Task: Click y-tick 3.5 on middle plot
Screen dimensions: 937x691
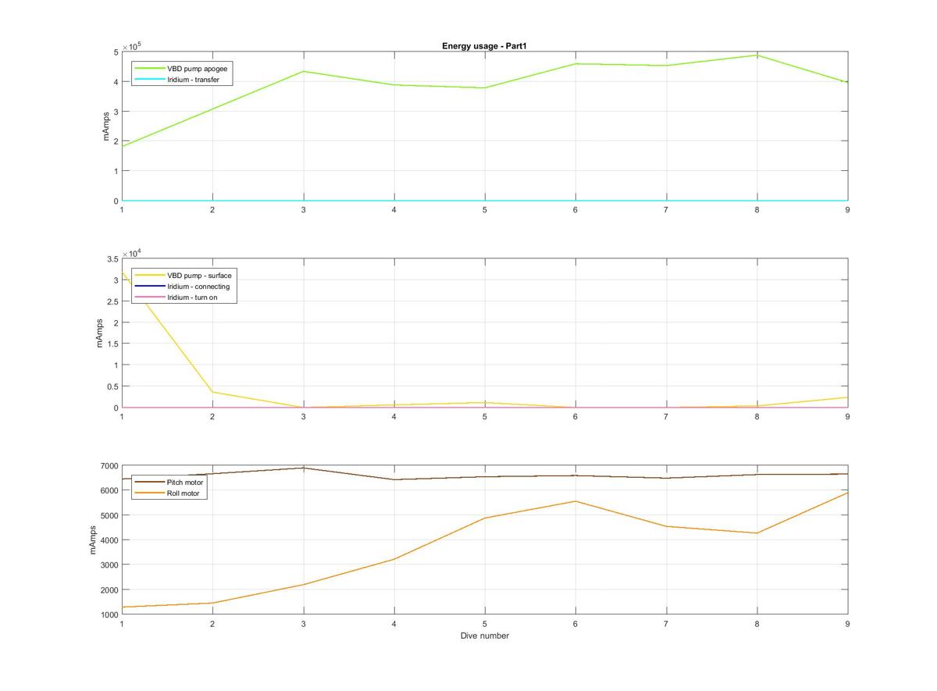Action: point(112,258)
